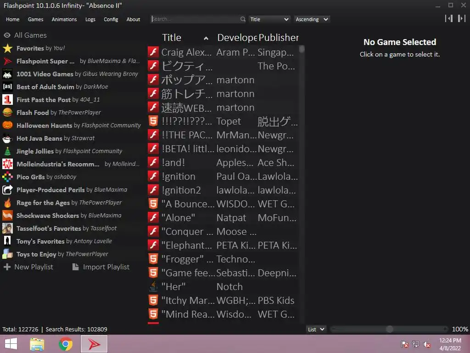Open the Title sort-by dropdown
The width and height of the screenshot is (470, 353).
269,19
